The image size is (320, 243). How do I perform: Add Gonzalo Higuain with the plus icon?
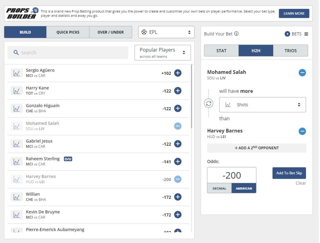tap(177, 108)
